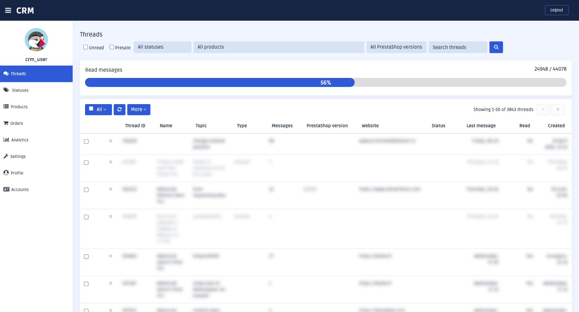Select the sixth thread row checkbox
Image resolution: width=579 pixels, height=312 pixels.
click(86, 284)
